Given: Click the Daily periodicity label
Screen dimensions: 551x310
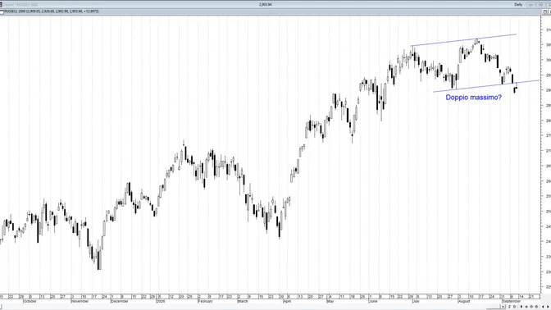Looking at the screenshot, I should point(518,5).
